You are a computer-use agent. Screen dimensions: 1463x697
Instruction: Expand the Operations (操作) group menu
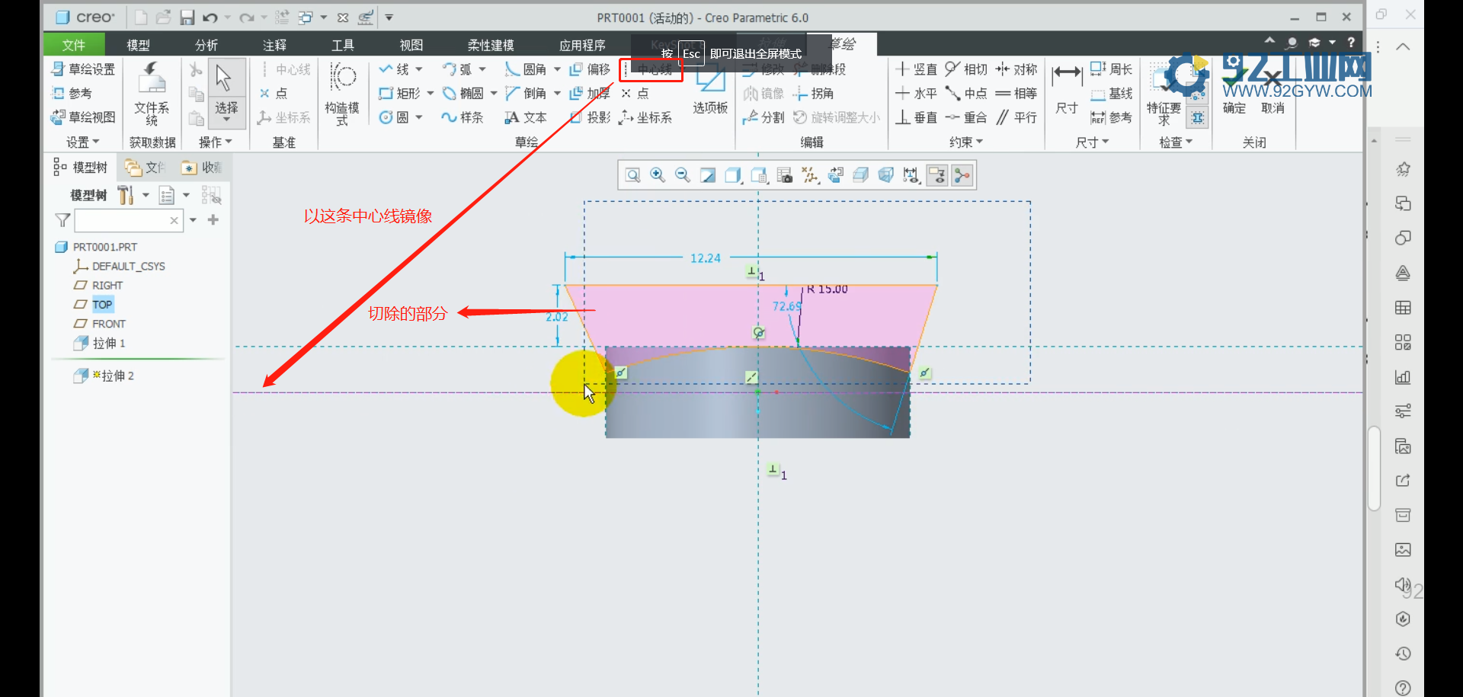(215, 142)
